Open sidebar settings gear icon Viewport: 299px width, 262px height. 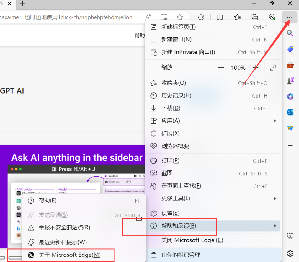pos(290,254)
